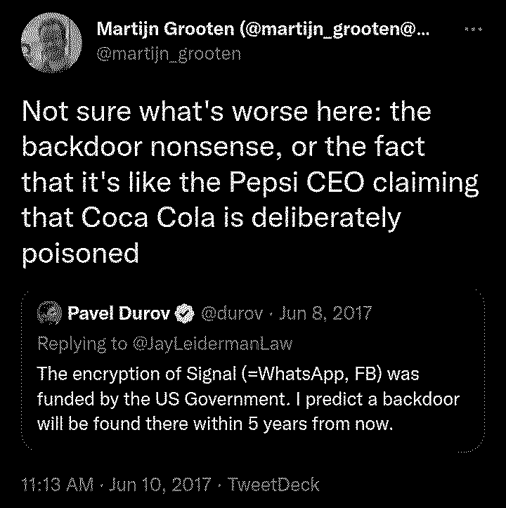This screenshot has width=506, height=508.
Task: Open Martijn Grooten's display name link
Action: (x=263, y=30)
